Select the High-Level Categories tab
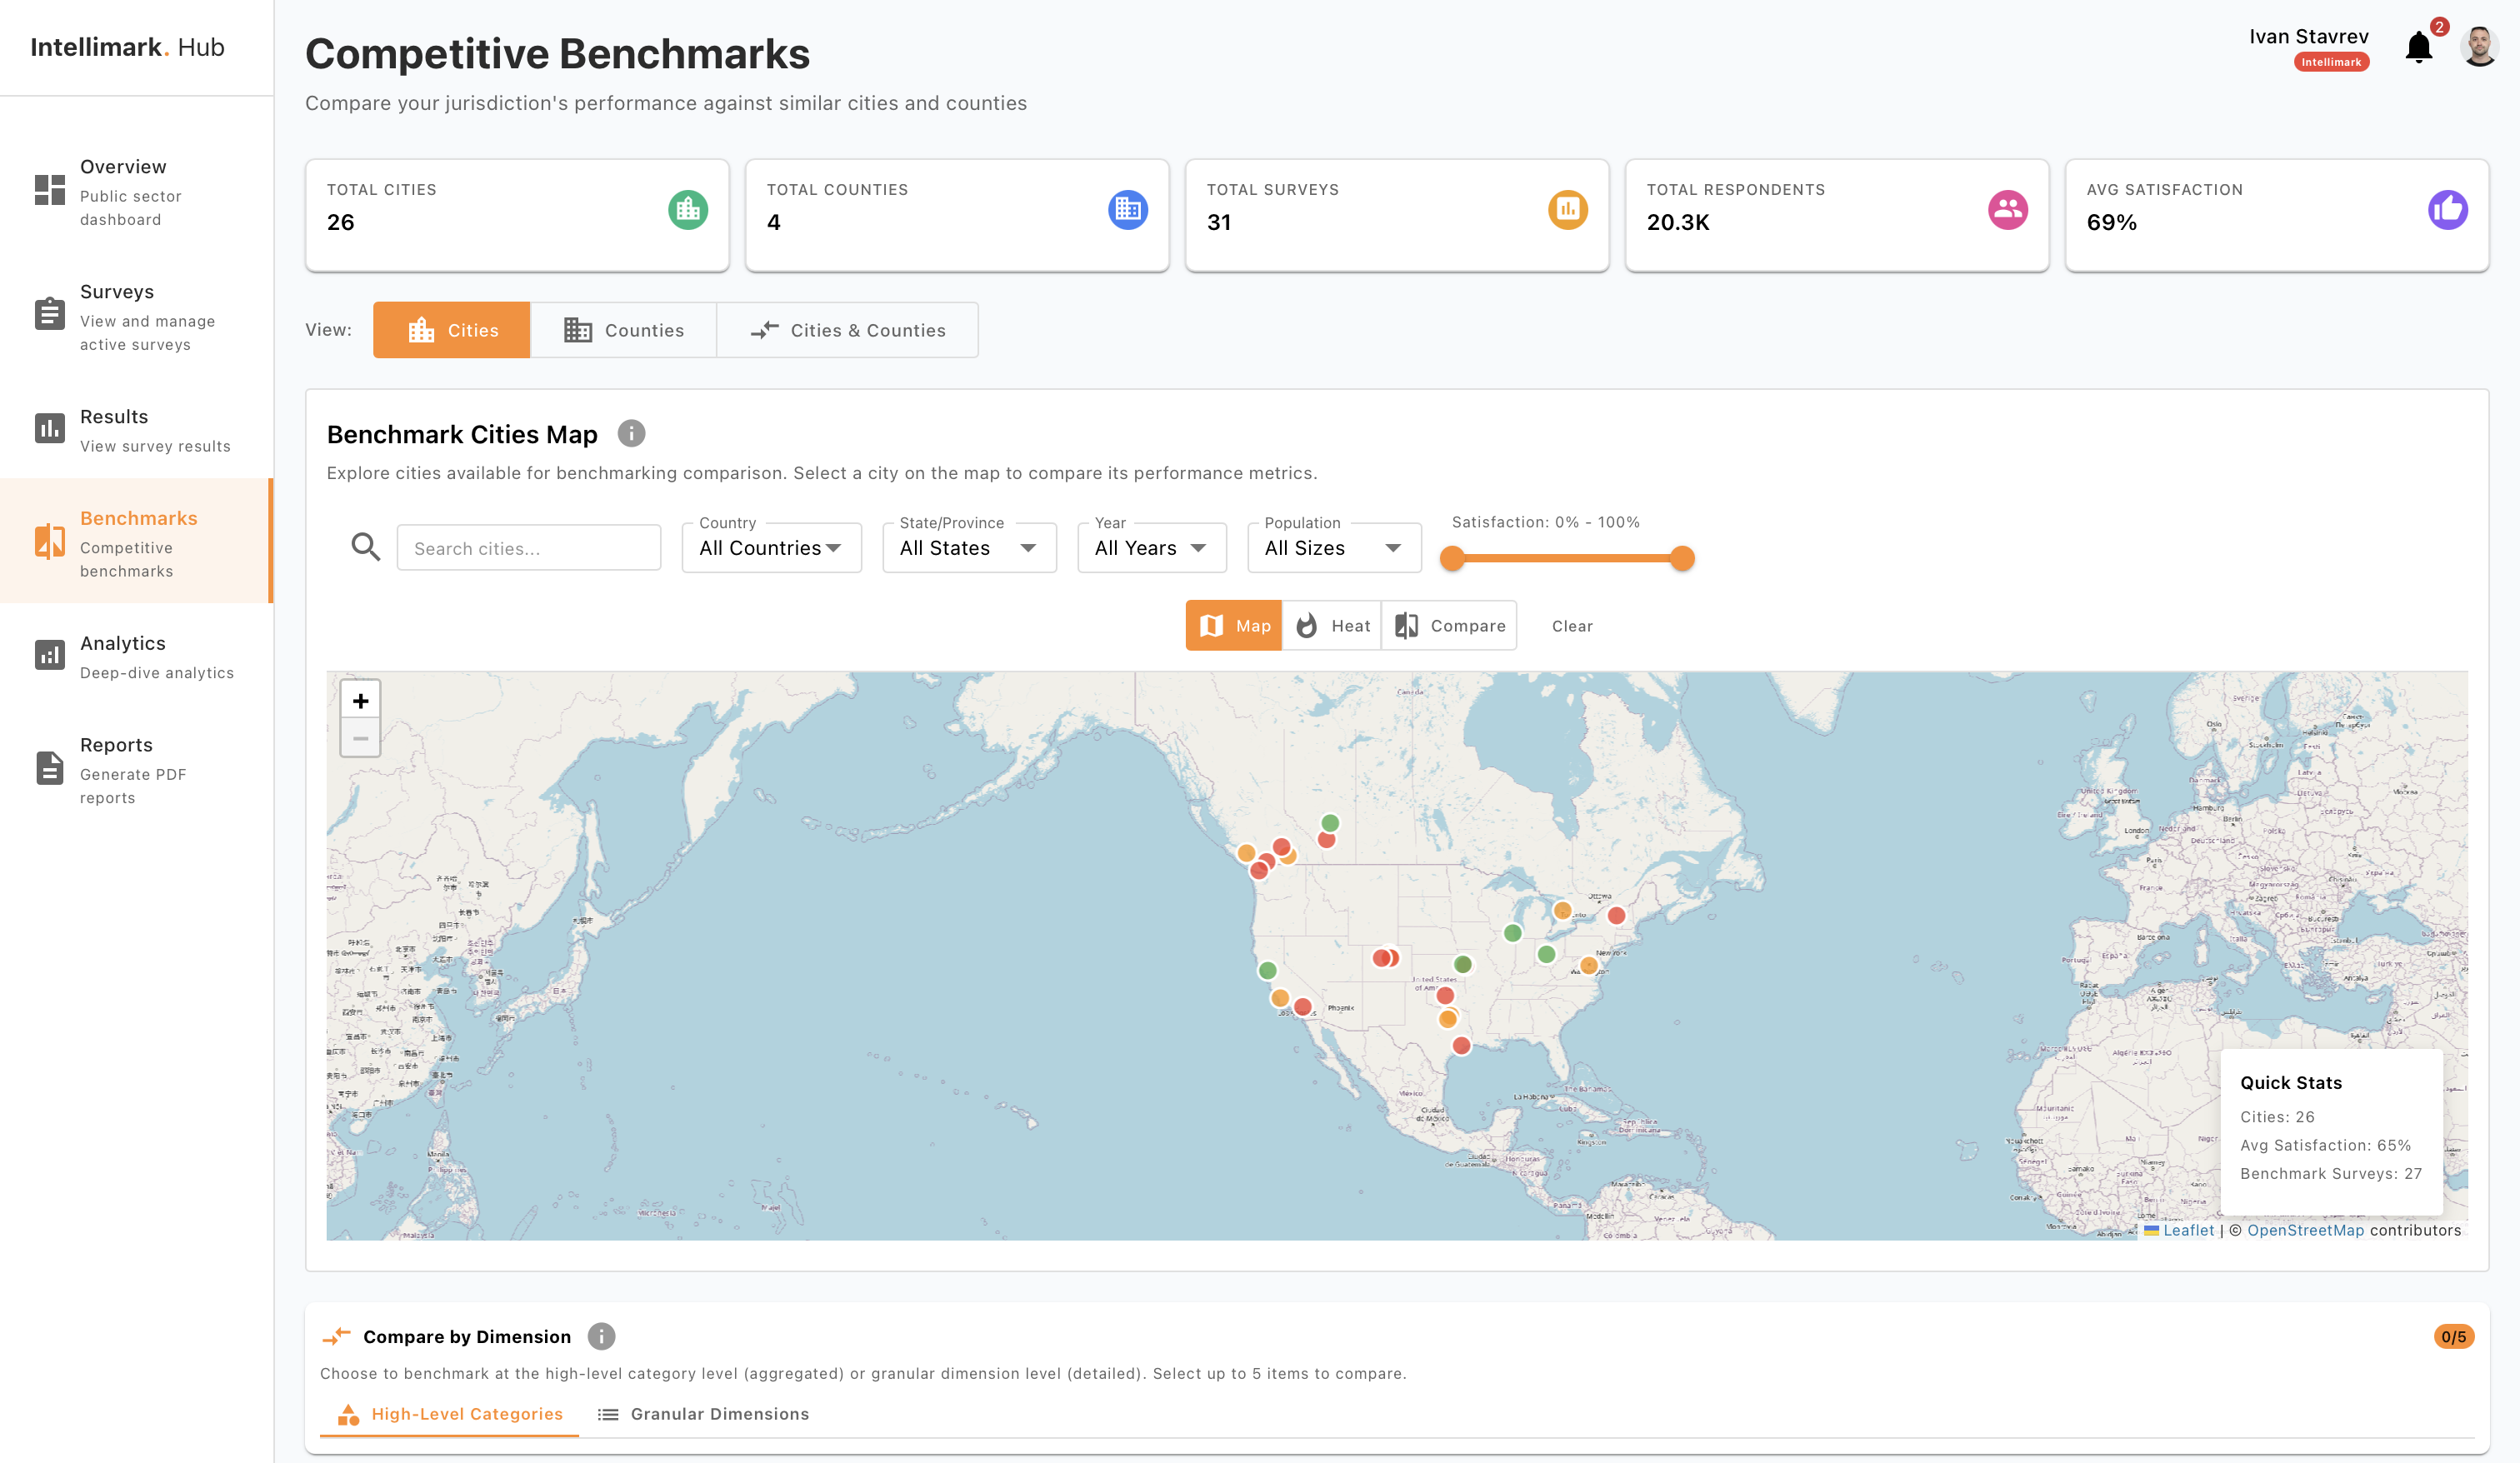2520x1463 pixels. (448, 1413)
